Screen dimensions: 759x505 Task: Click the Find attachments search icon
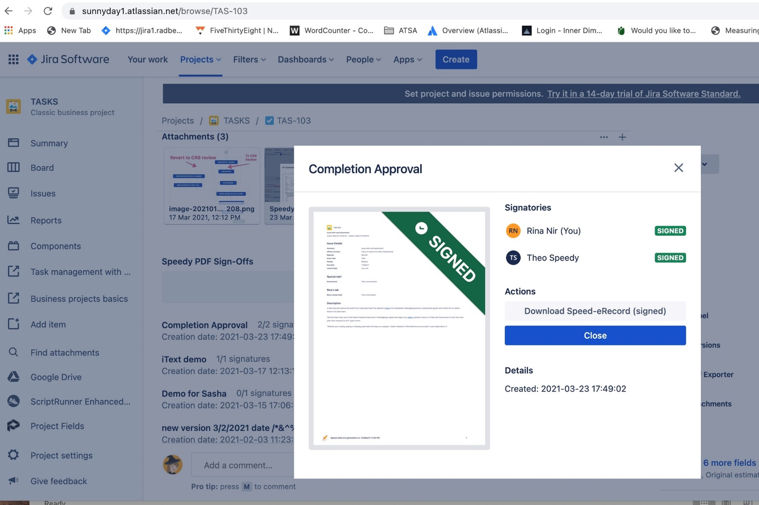tap(13, 352)
